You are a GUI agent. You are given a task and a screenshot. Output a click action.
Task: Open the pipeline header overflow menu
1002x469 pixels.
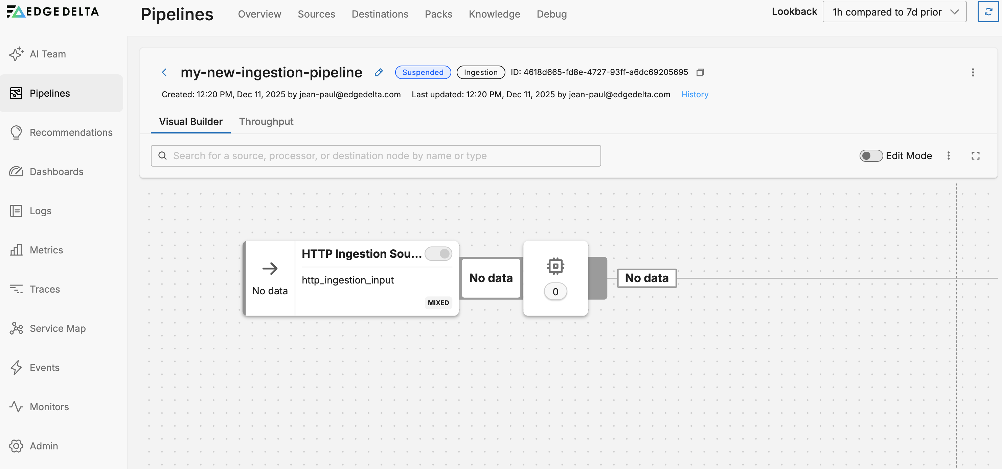click(973, 73)
